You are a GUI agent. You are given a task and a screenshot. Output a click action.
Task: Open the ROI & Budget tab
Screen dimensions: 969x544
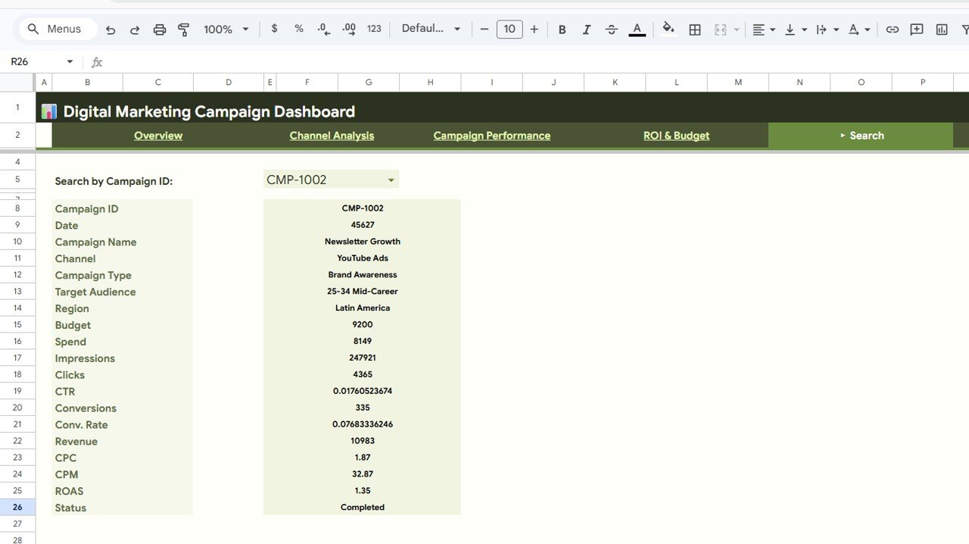676,135
